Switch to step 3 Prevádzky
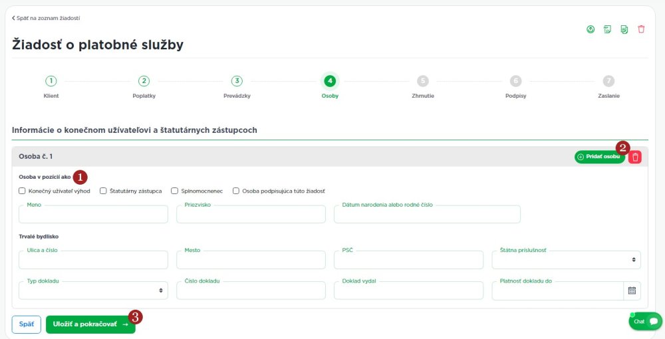This screenshot has width=665, height=339. pyautogui.click(x=237, y=81)
